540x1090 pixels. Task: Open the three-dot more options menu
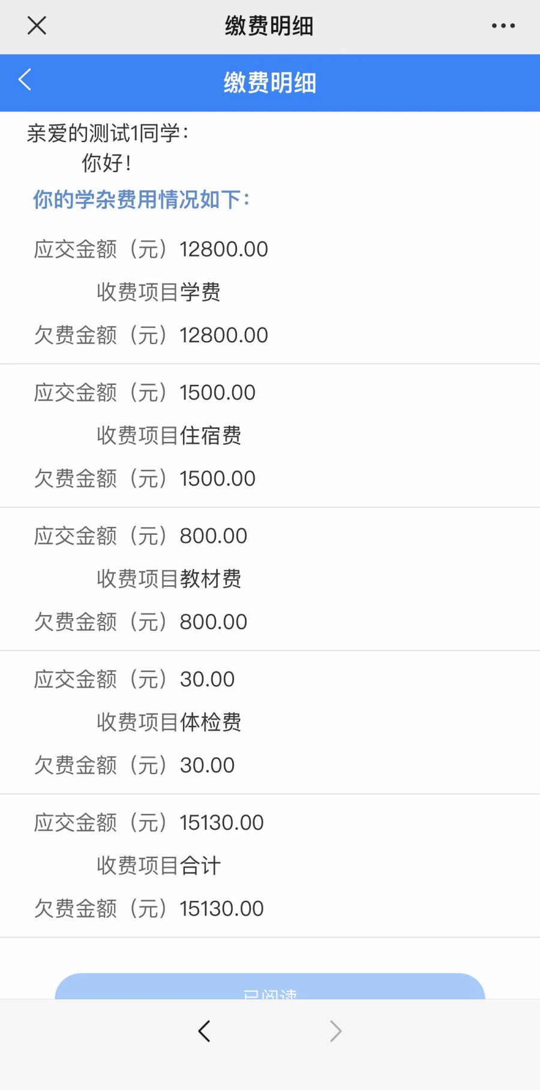tap(503, 26)
